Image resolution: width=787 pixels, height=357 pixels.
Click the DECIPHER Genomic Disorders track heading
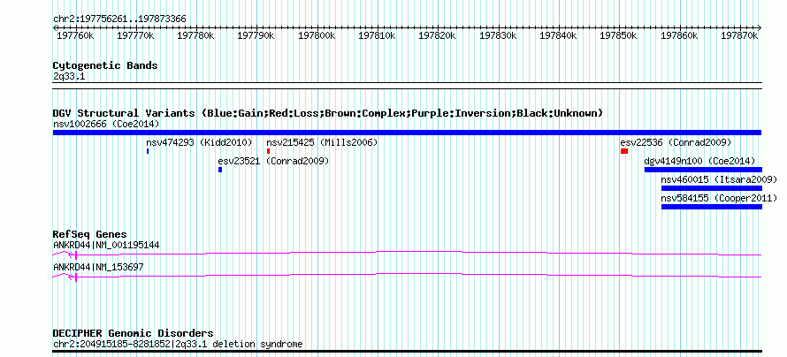133,333
